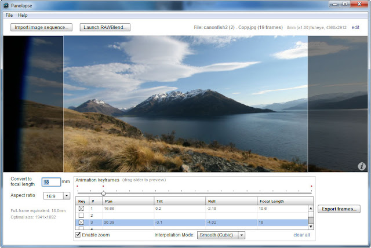The height and width of the screenshot is (248, 371).
Task: Click the animation keyframe slider handle
Action: 103,194
